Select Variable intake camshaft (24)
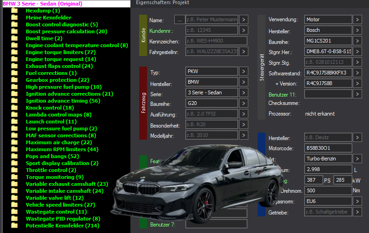369x233 pixels. point(65,191)
